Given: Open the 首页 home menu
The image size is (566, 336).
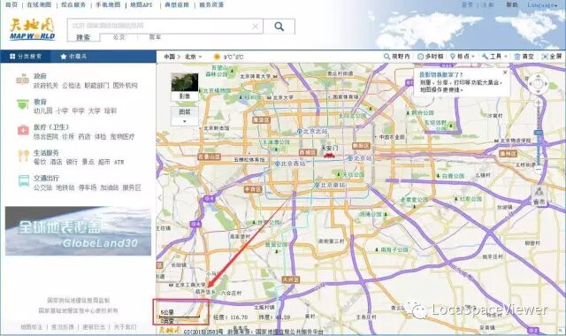Looking at the screenshot, I should (11, 4).
